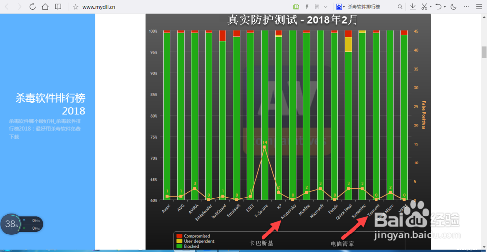Click the 14 false positives peak marker

[264, 147]
